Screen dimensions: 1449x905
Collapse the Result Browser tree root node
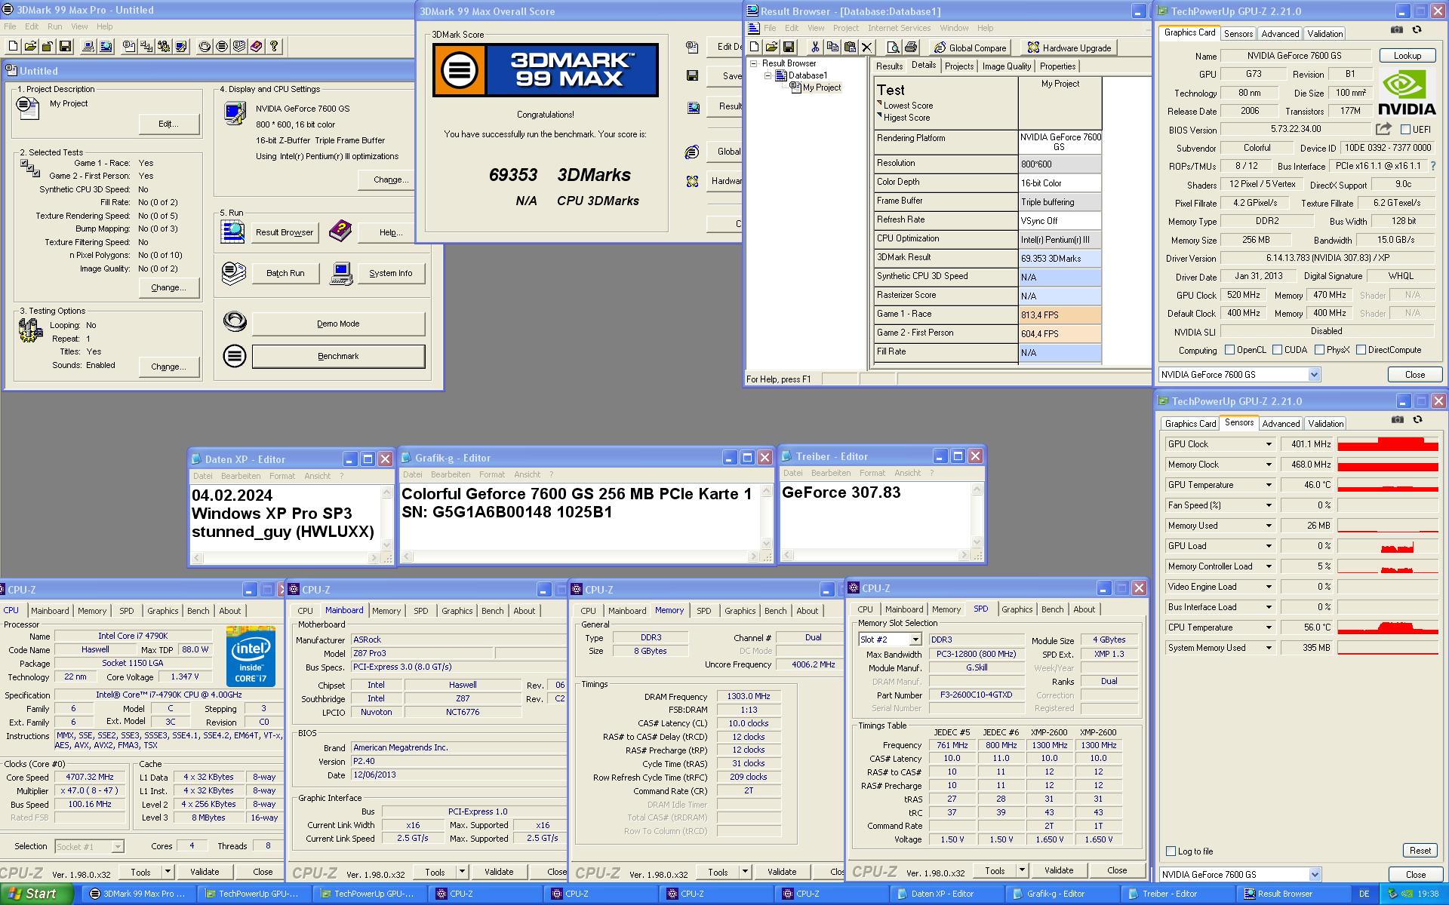754,63
